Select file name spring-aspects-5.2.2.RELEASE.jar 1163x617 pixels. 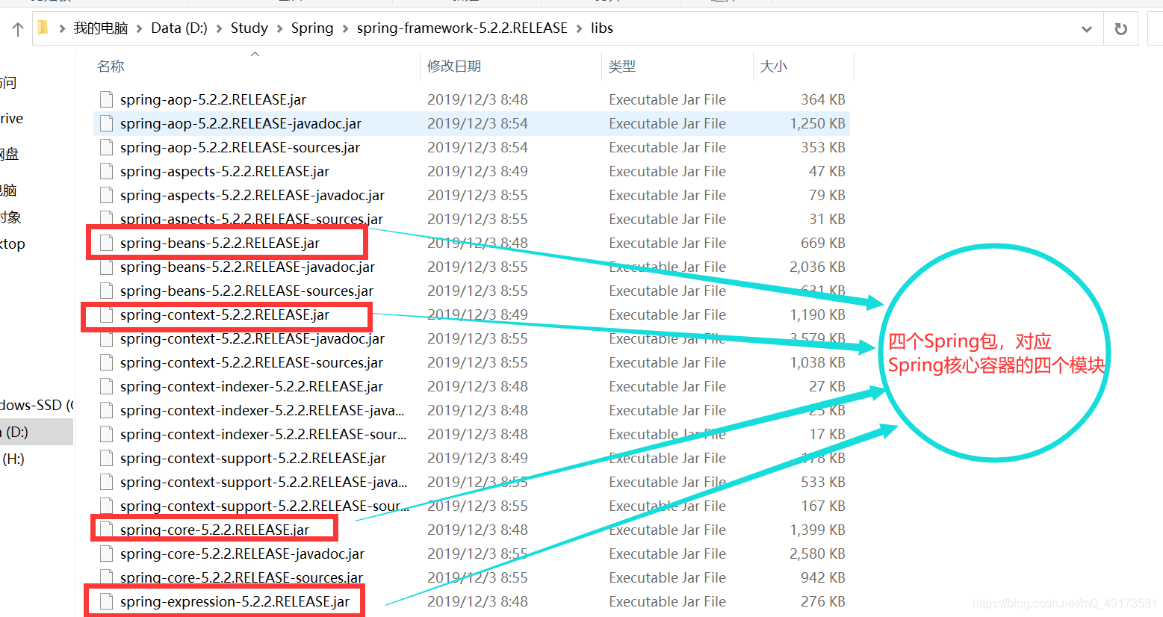(225, 171)
